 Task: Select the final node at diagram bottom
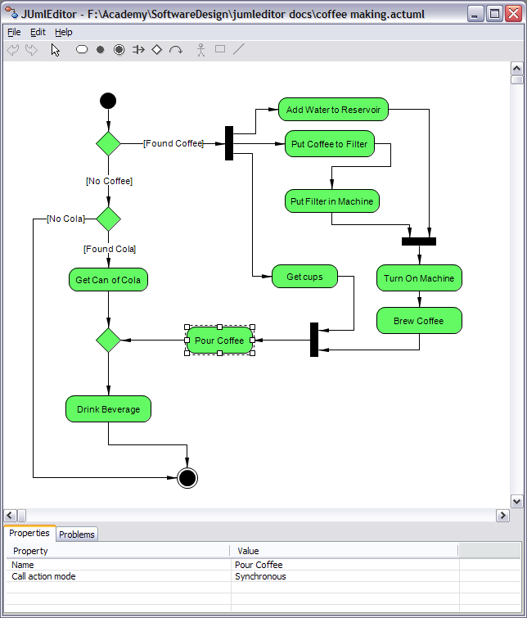(x=187, y=478)
